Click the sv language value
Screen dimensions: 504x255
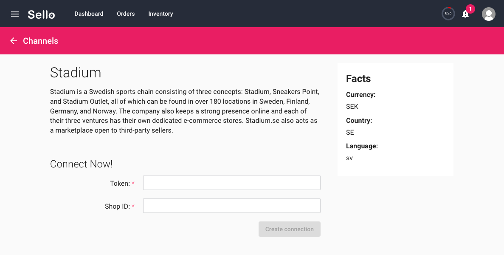[x=349, y=158]
